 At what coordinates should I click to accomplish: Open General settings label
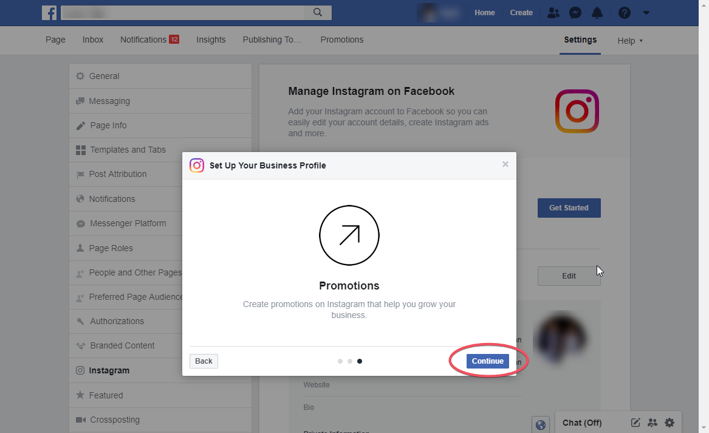point(104,76)
